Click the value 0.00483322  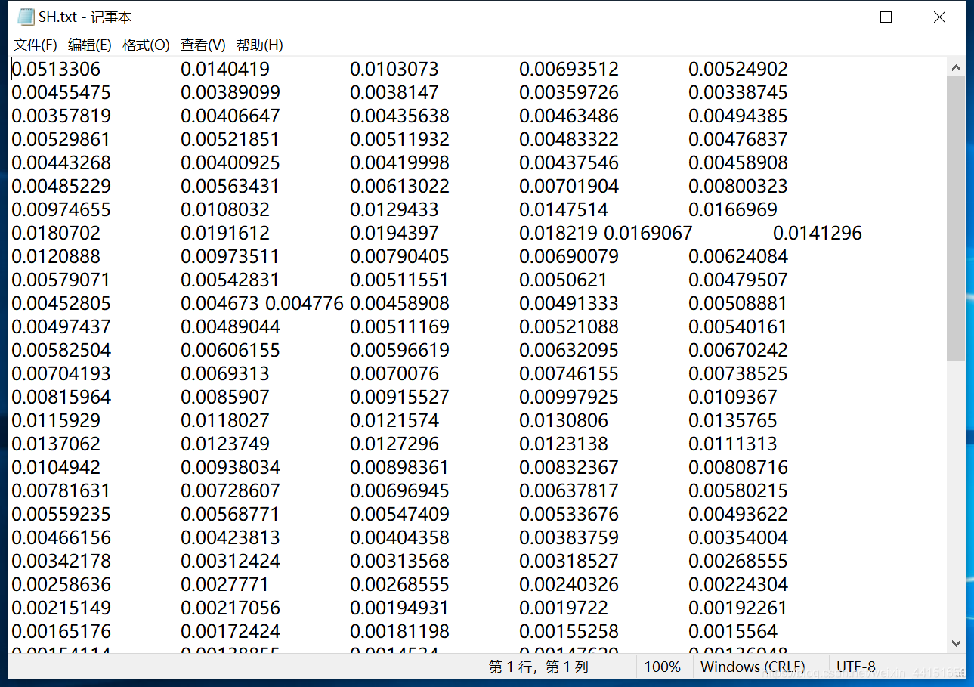pyautogui.click(x=569, y=140)
